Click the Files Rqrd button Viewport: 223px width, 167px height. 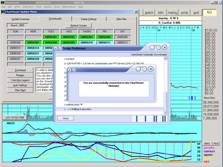click(20, 90)
